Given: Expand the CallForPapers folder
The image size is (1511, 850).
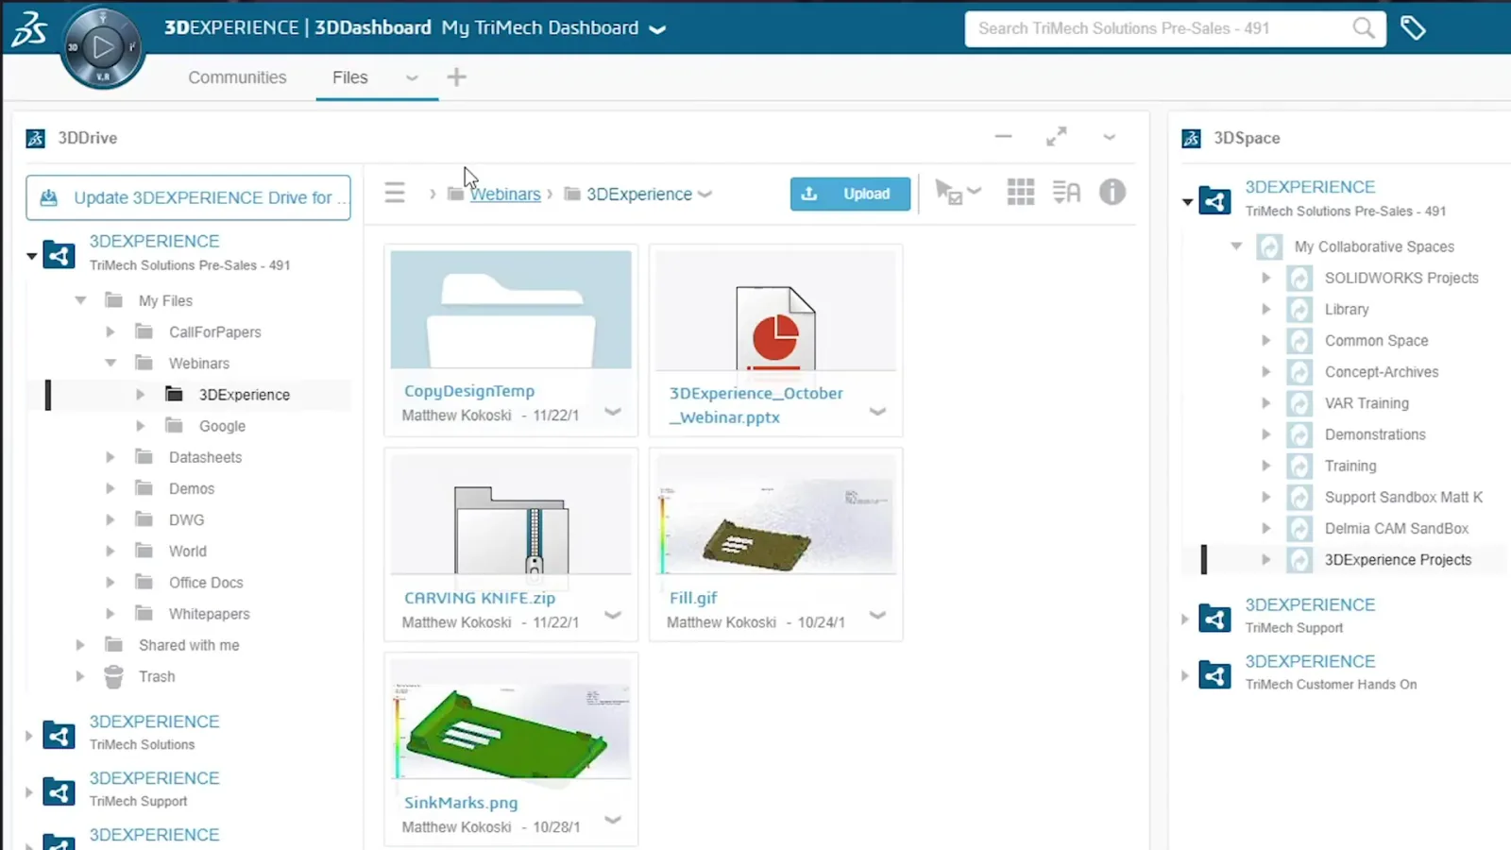Looking at the screenshot, I should pyautogui.click(x=110, y=331).
